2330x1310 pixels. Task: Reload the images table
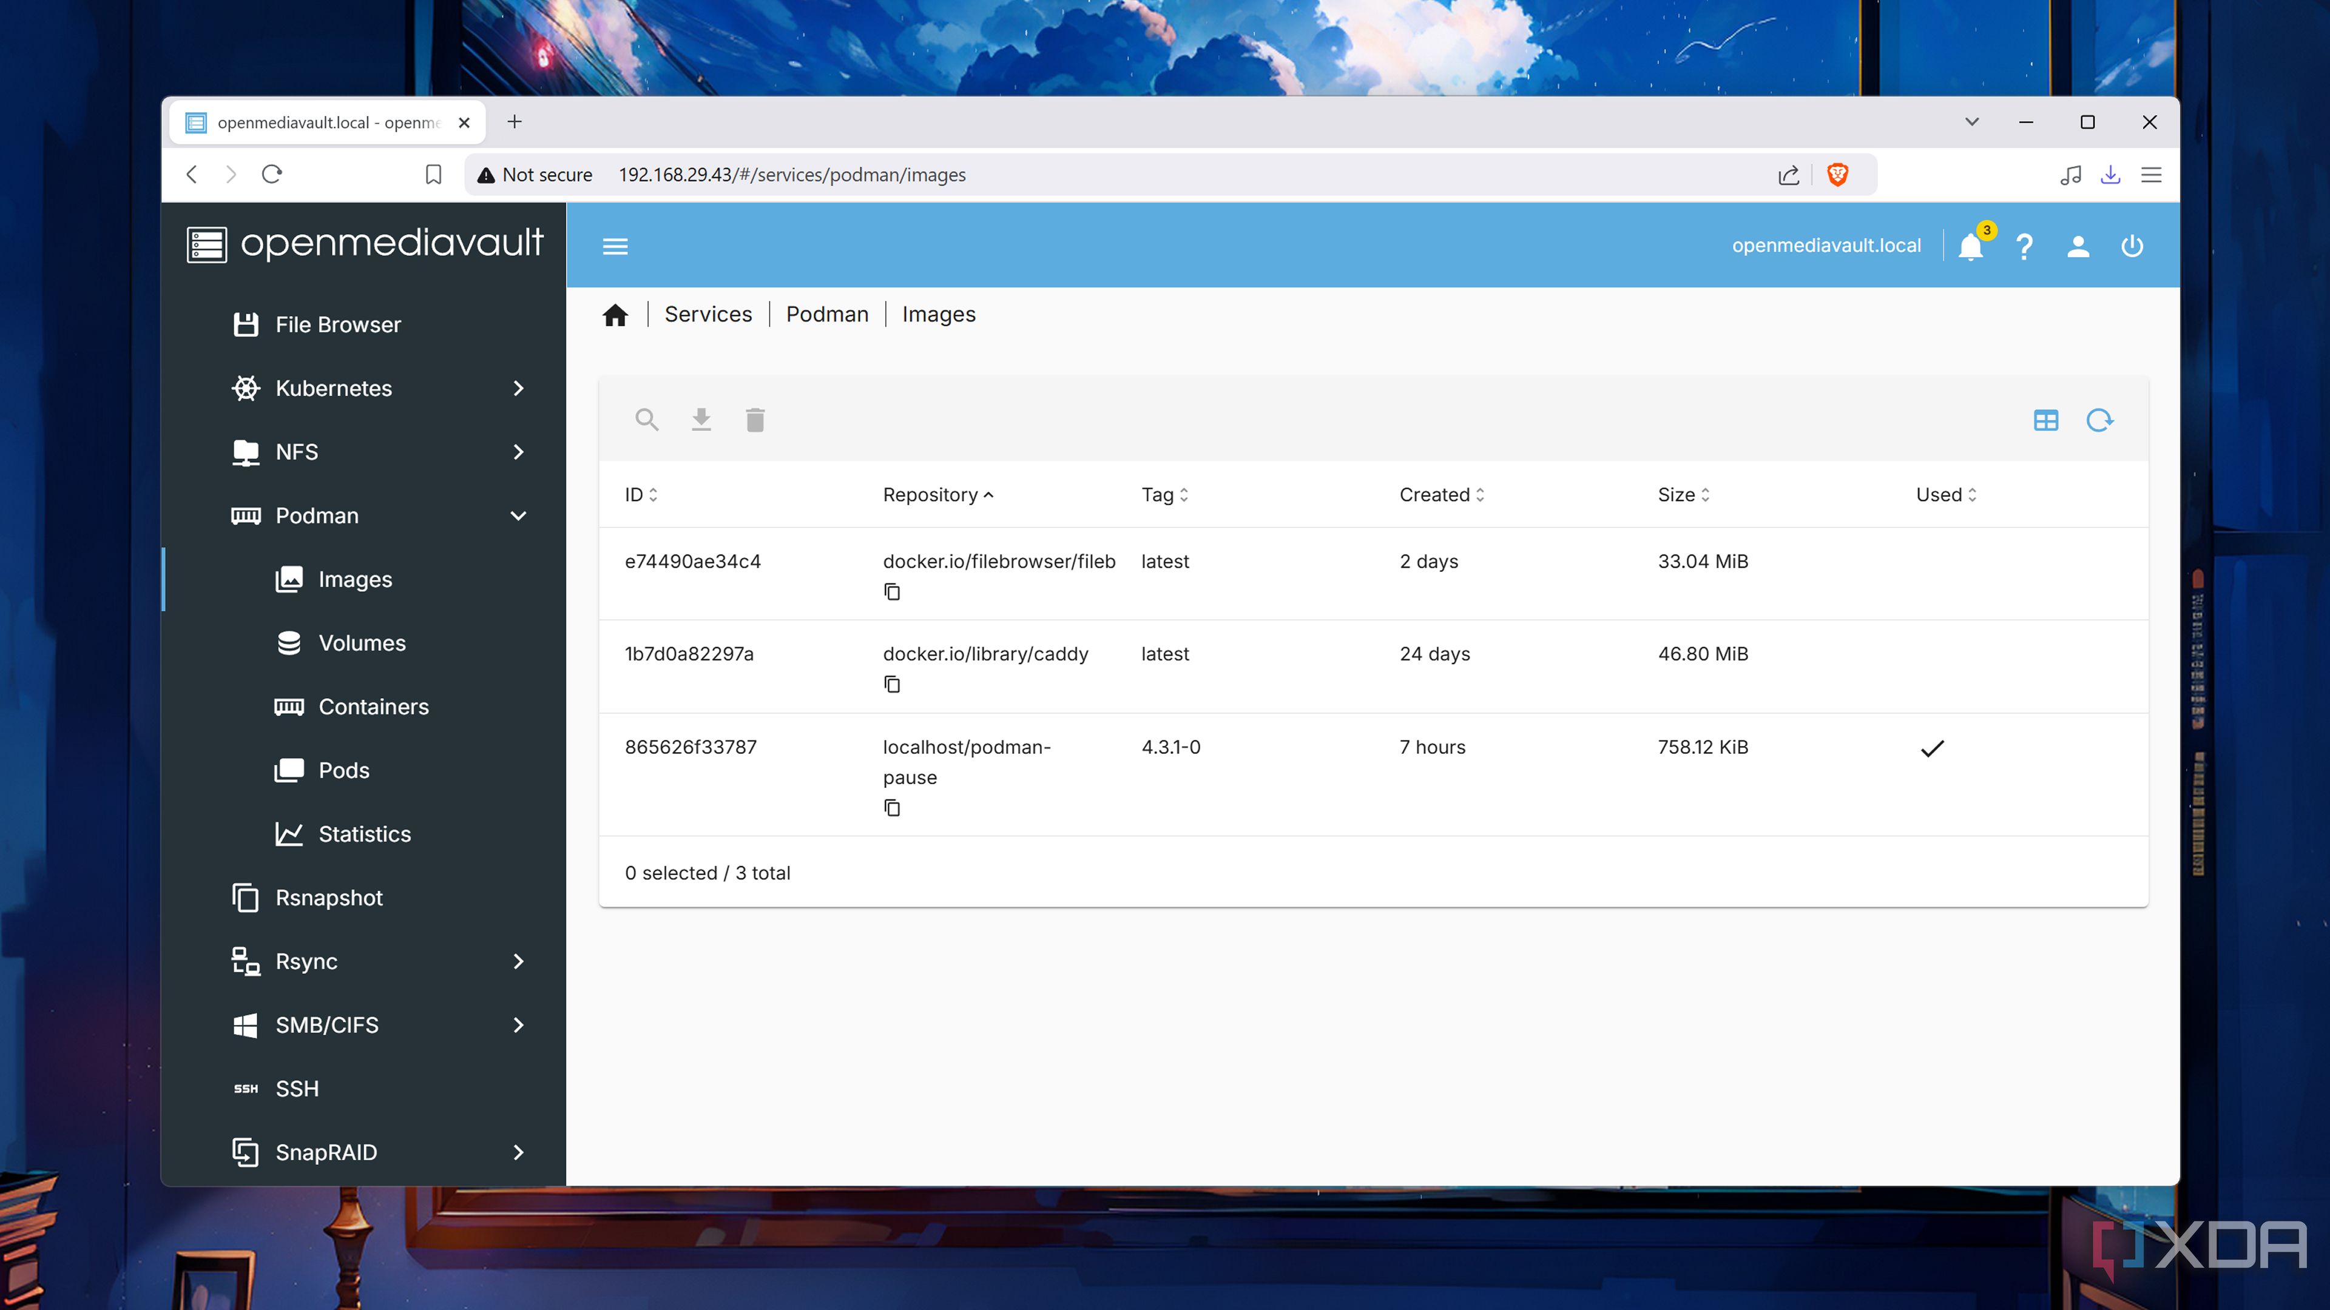pos(2099,420)
